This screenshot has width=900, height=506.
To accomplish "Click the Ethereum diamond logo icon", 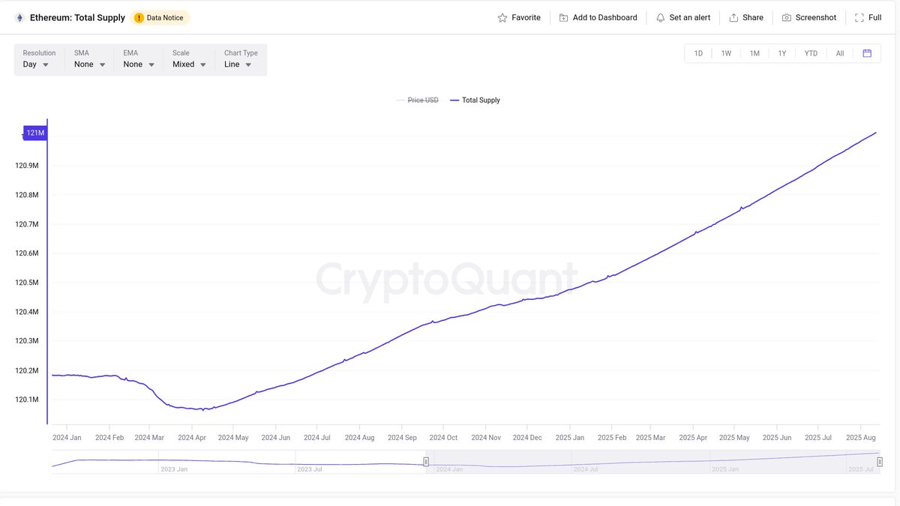I will point(19,17).
